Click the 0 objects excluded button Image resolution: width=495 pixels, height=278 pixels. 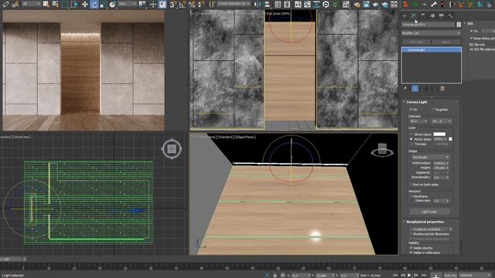(429, 229)
